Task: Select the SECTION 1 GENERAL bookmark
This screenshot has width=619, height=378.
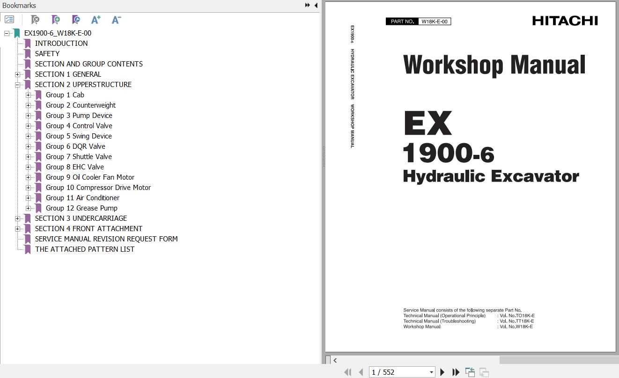Action: [x=68, y=74]
